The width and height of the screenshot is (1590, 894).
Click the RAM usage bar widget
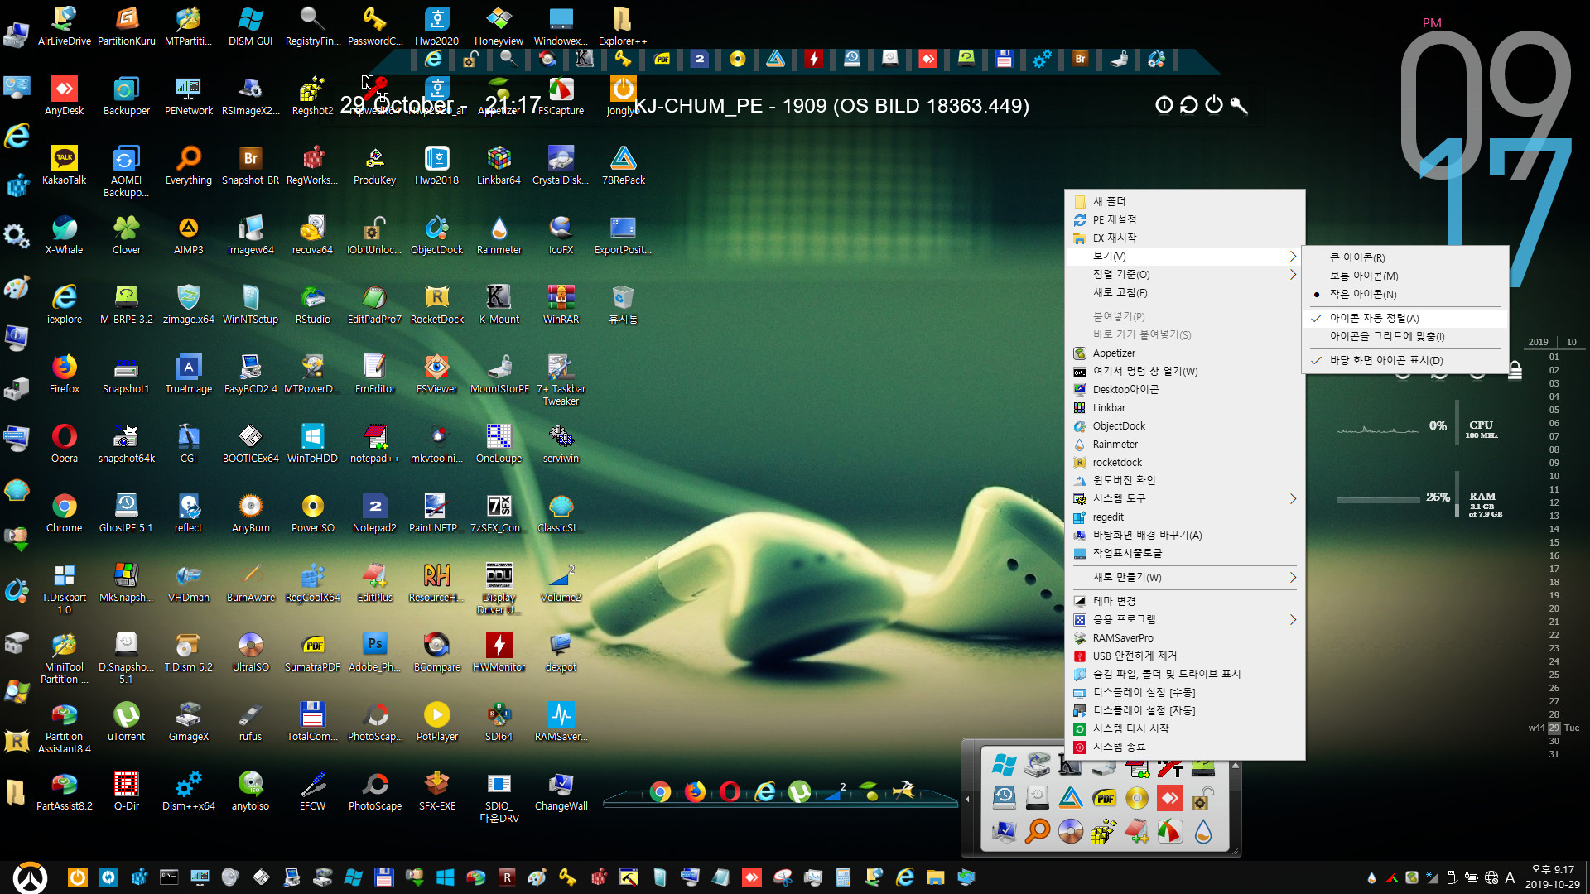(x=1378, y=499)
